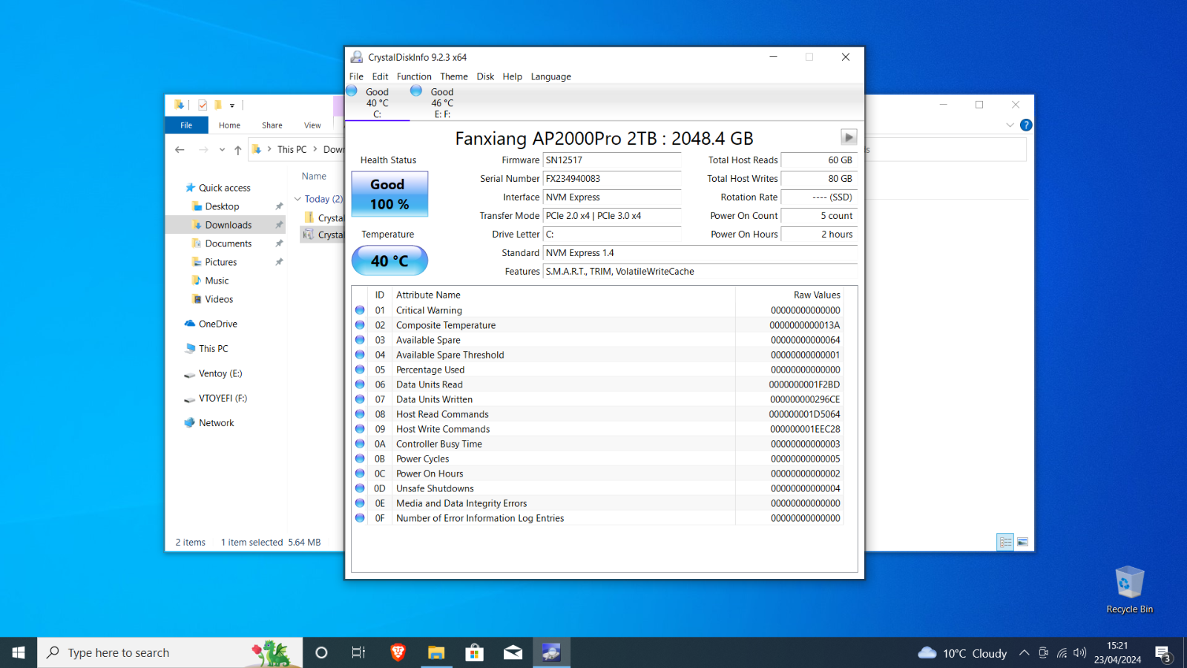Screen dimensions: 1187x668
Task: Open the Edit menu
Action: coord(380,76)
